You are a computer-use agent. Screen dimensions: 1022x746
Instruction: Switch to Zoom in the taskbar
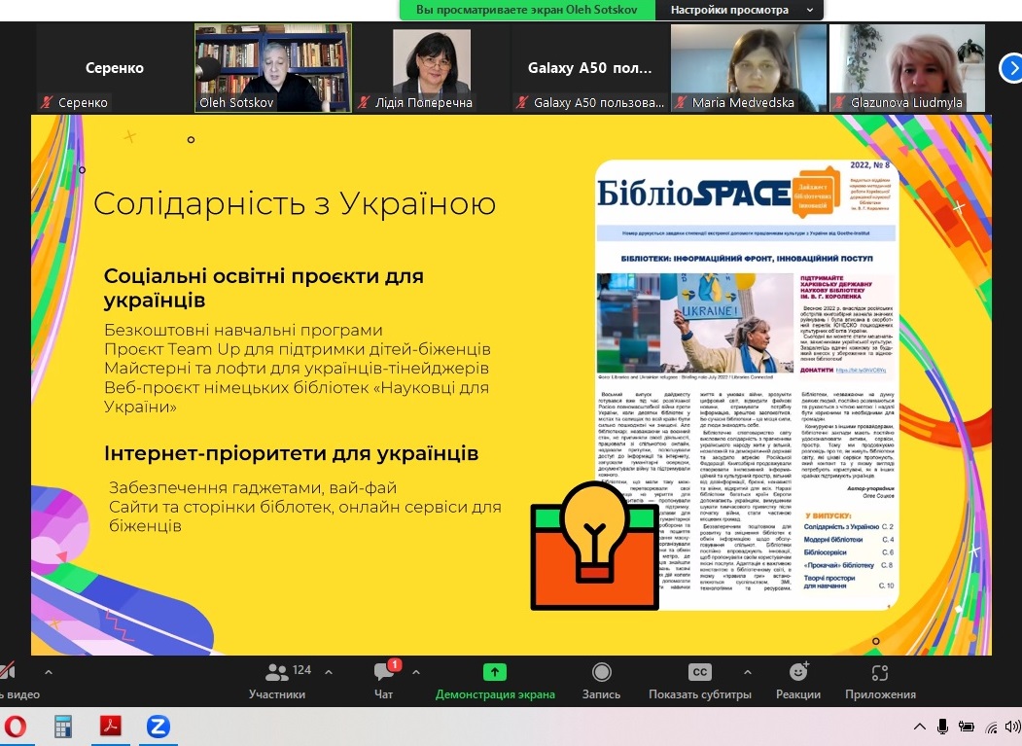pyautogui.click(x=158, y=726)
